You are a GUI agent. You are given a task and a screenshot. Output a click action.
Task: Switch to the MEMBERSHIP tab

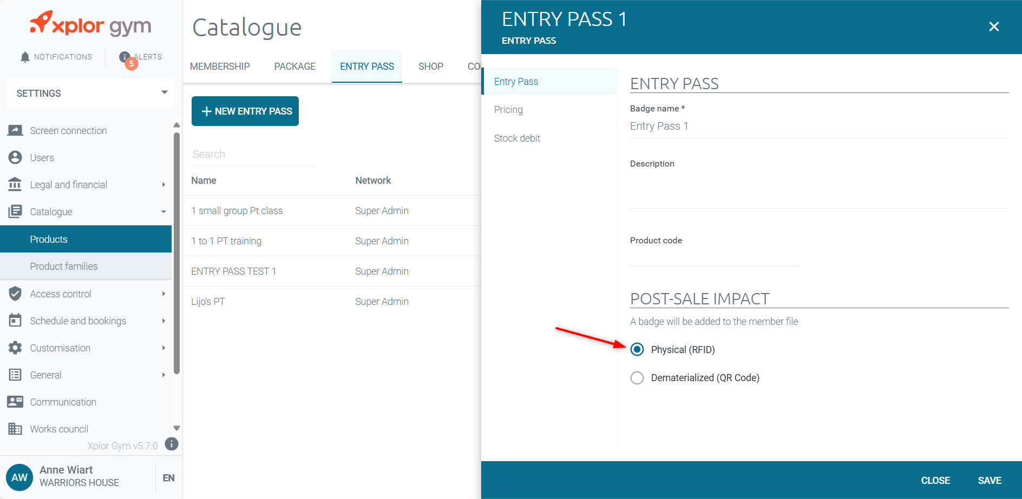tap(220, 66)
